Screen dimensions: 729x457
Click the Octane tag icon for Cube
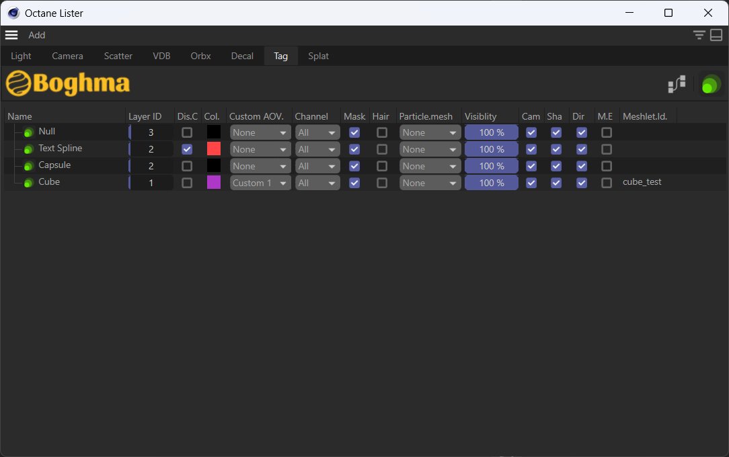(28, 183)
